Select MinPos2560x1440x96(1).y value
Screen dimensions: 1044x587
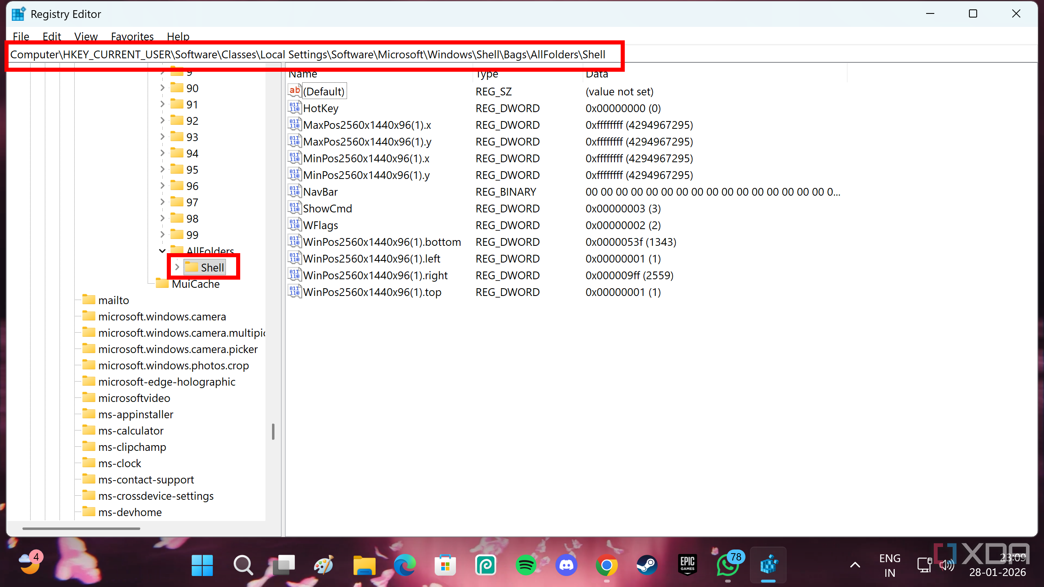coord(366,175)
